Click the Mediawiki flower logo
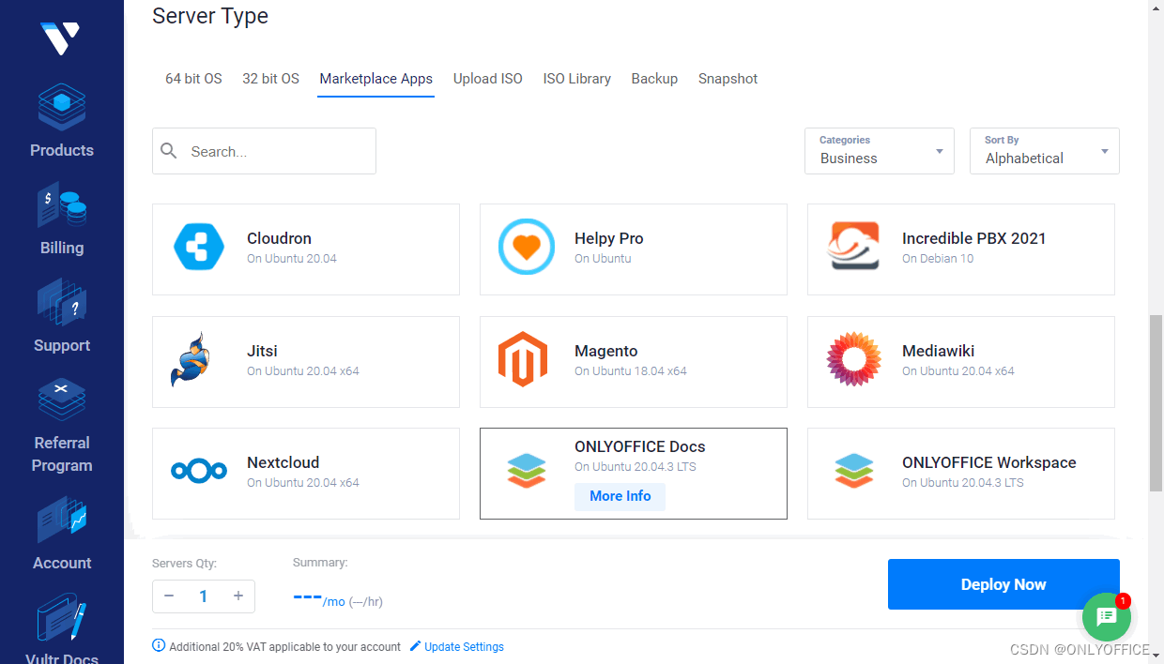 pos(854,360)
